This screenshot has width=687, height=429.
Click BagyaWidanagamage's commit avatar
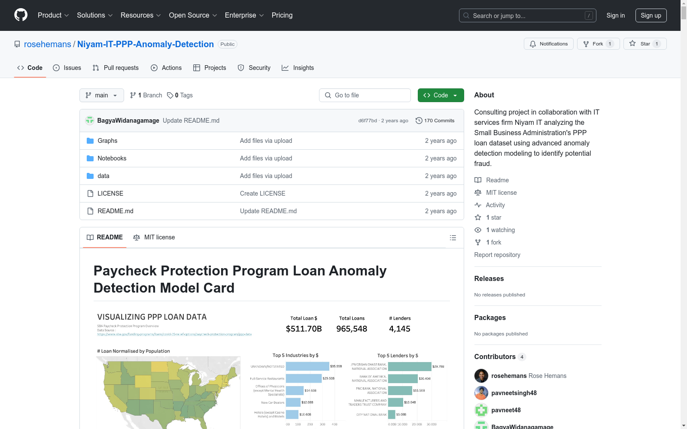[90, 121]
